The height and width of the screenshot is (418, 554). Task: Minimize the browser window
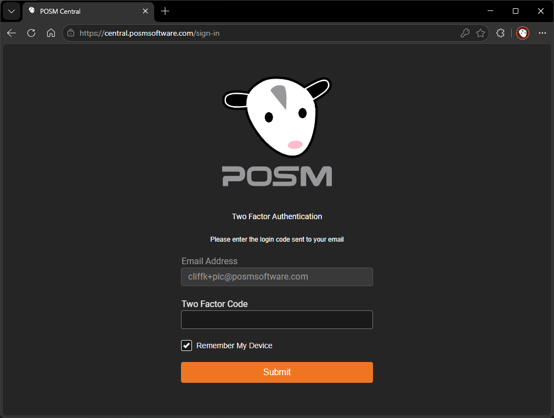tap(490, 11)
